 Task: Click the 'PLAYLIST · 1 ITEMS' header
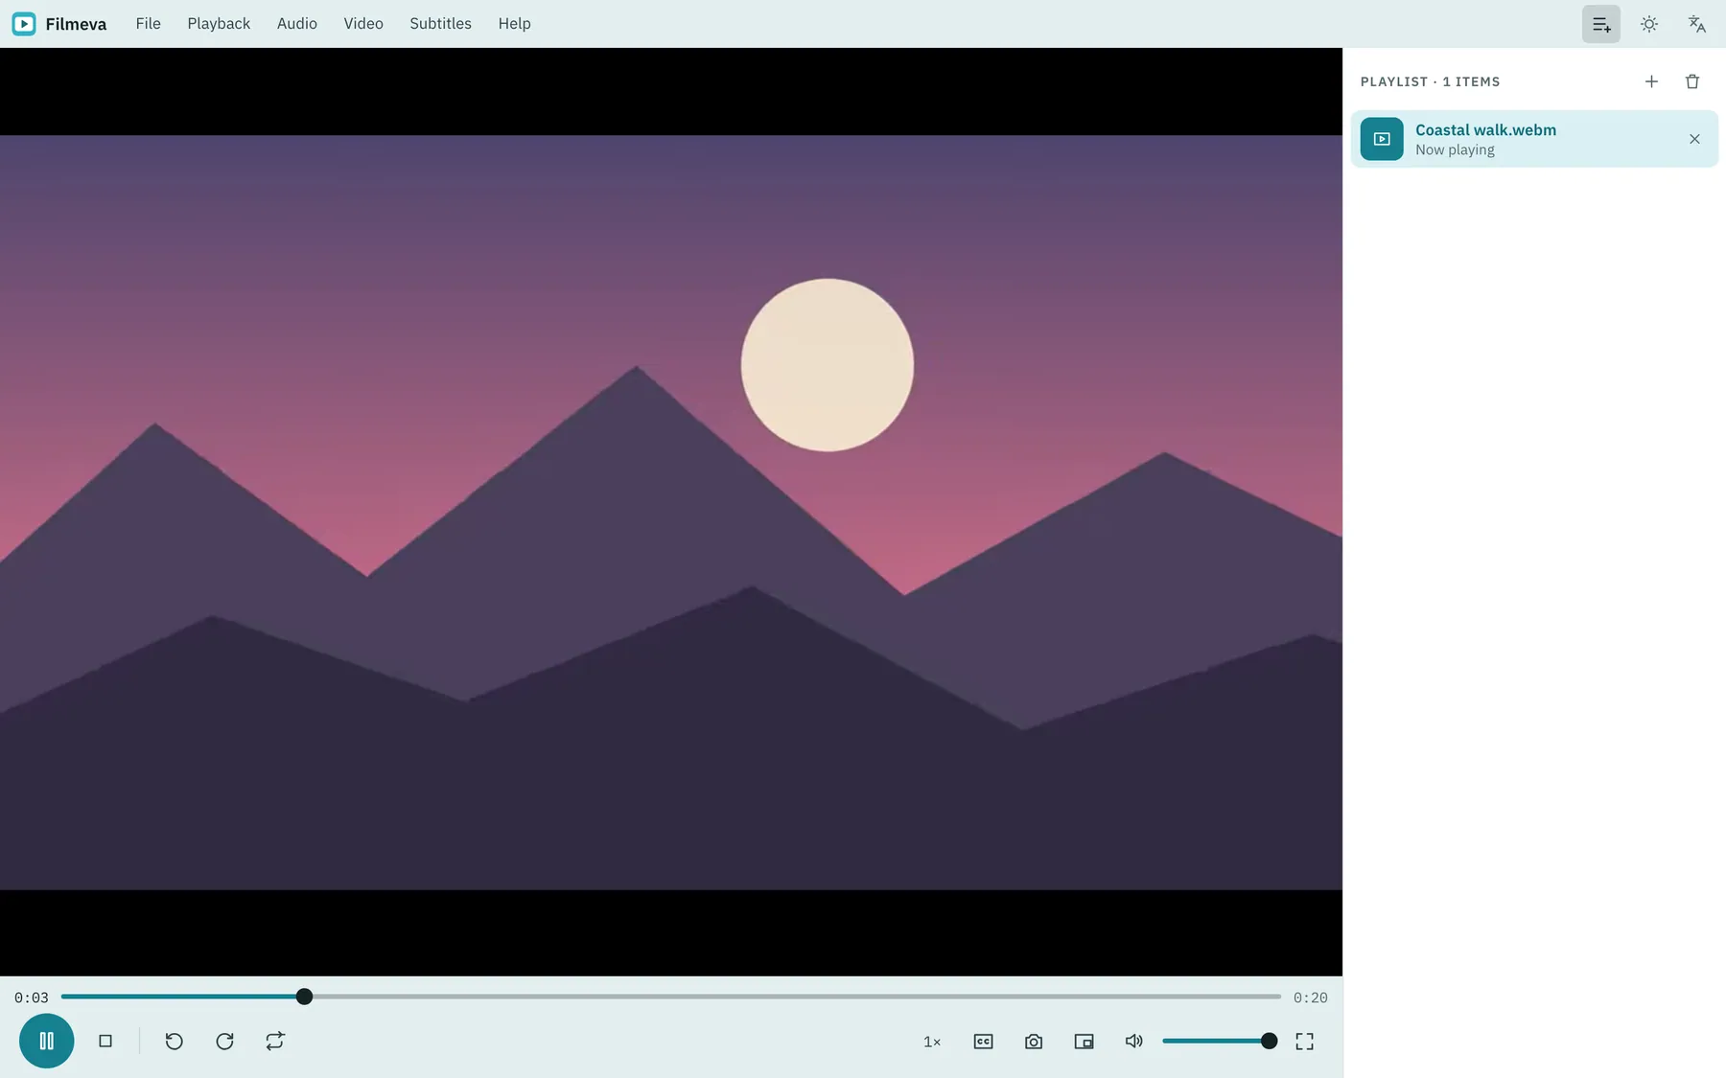(x=1430, y=81)
